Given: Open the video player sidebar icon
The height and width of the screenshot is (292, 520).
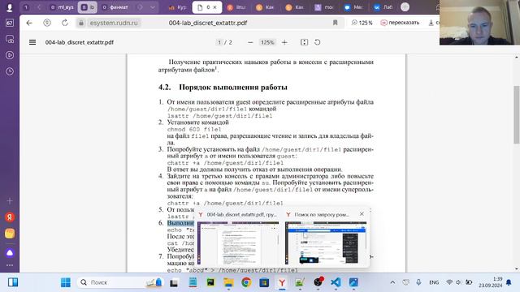Looking at the screenshot, I should [x=10, y=55].
